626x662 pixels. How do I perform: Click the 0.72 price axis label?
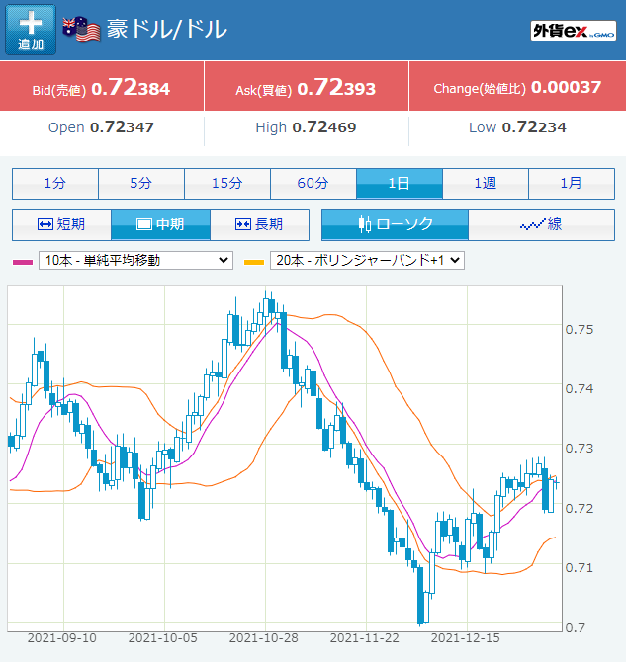point(580,508)
